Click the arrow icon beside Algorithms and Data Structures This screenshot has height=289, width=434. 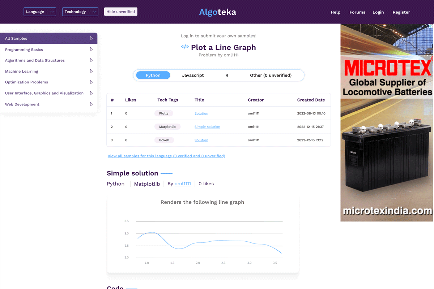click(x=92, y=60)
